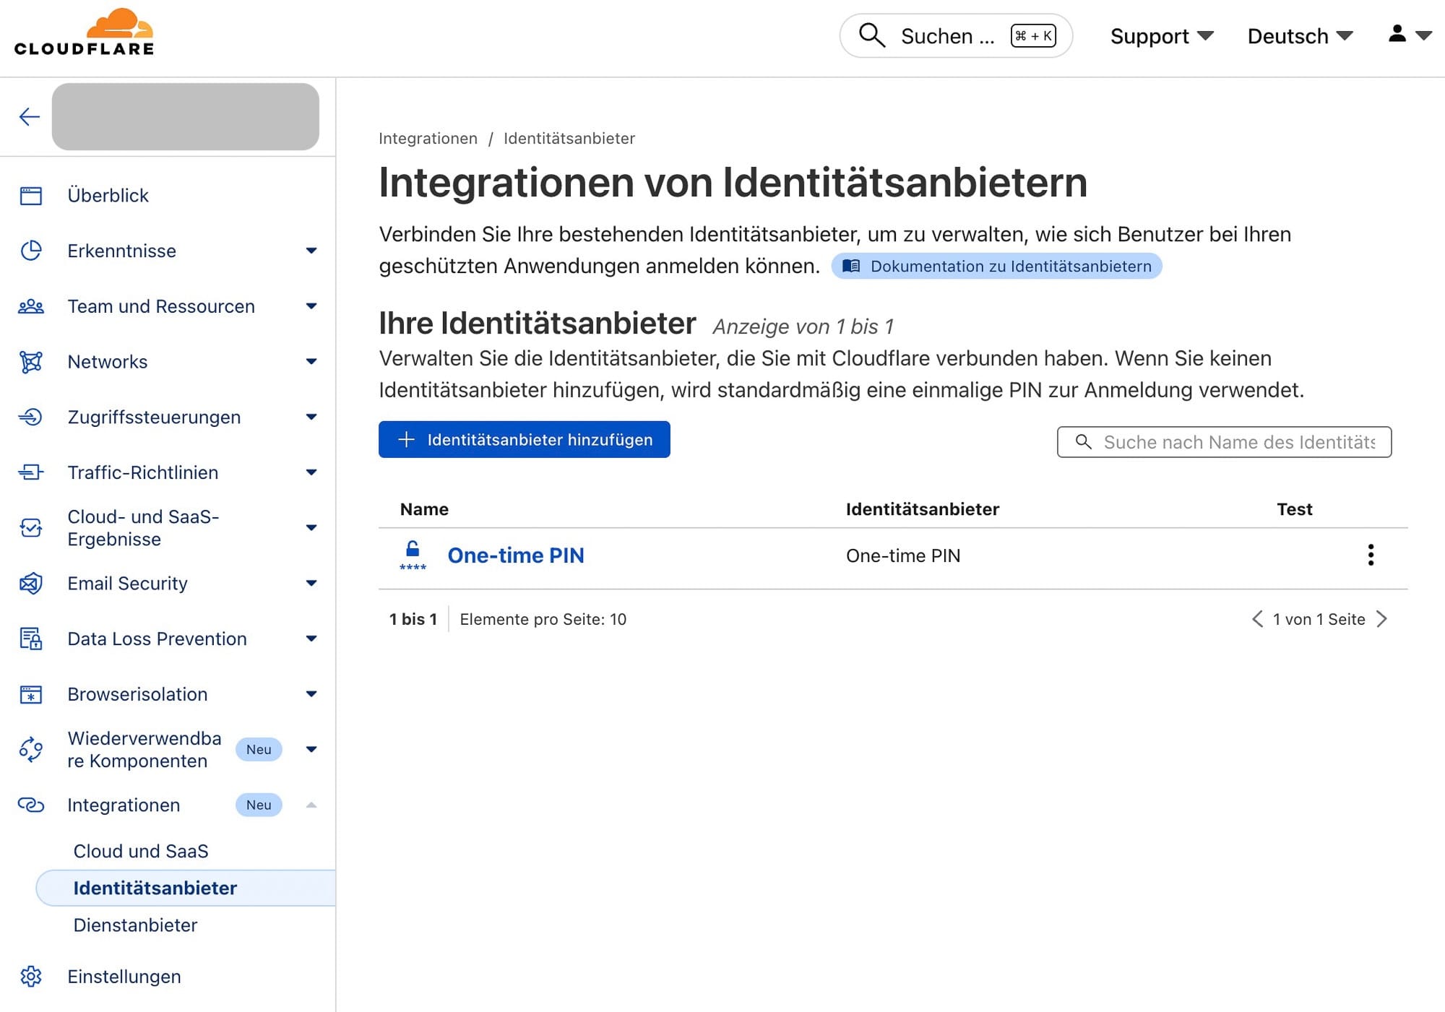Click the identity provider name search field
Image resolution: width=1445 pixels, height=1012 pixels.
click(1237, 442)
